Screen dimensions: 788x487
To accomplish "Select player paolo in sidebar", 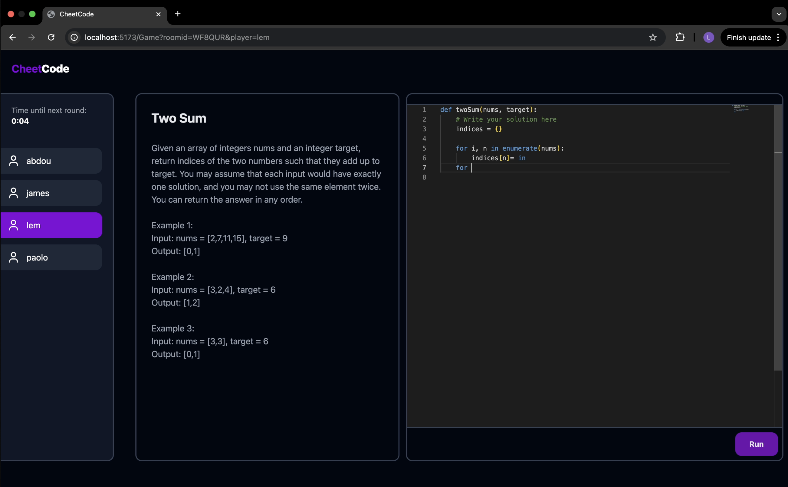I will tap(51, 257).
